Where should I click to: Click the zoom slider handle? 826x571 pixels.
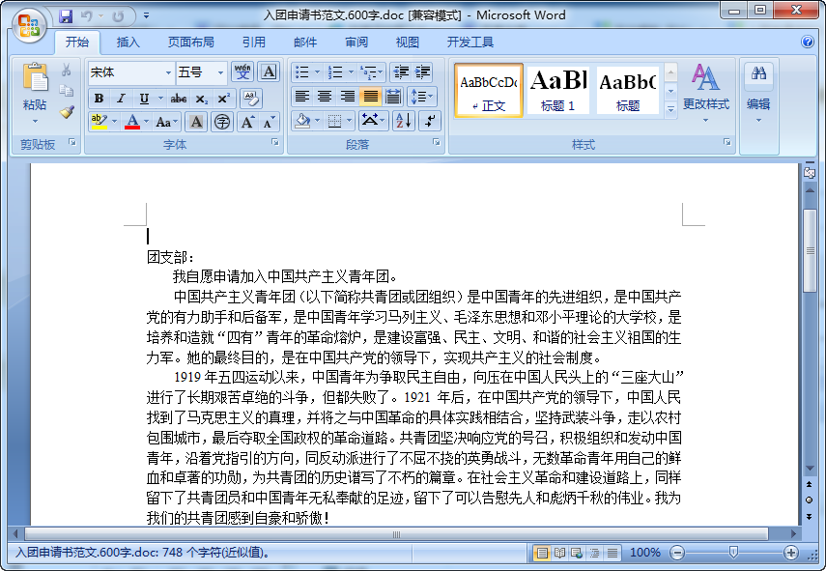tap(732, 552)
